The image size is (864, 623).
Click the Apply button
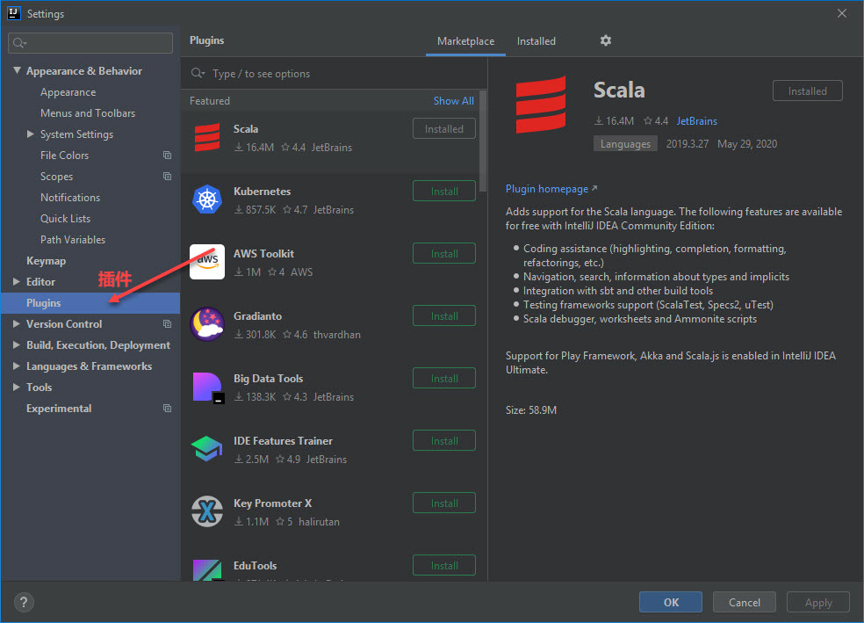(x=818, y=602)
